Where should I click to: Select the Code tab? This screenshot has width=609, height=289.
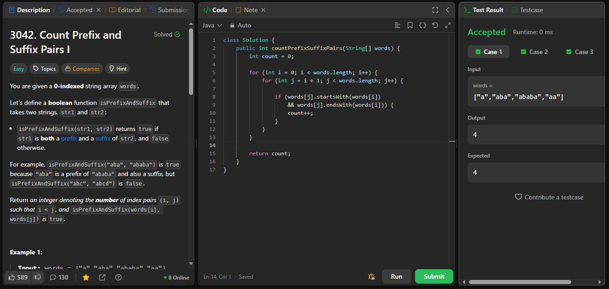pos(215,10)
